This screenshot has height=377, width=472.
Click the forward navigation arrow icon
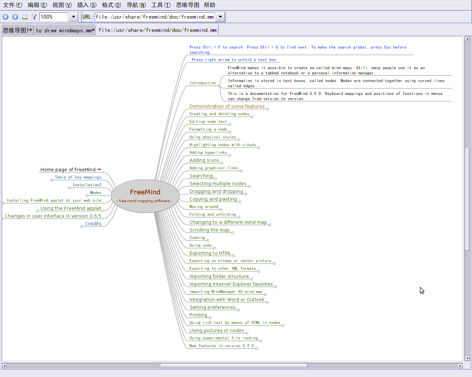pos(15,17)
